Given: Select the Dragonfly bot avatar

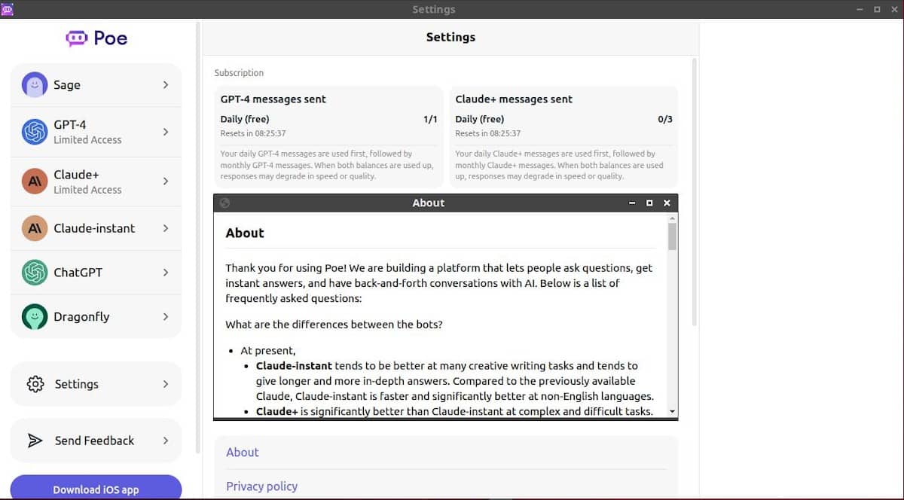Looking at the screenshot, I should (35, 317).
